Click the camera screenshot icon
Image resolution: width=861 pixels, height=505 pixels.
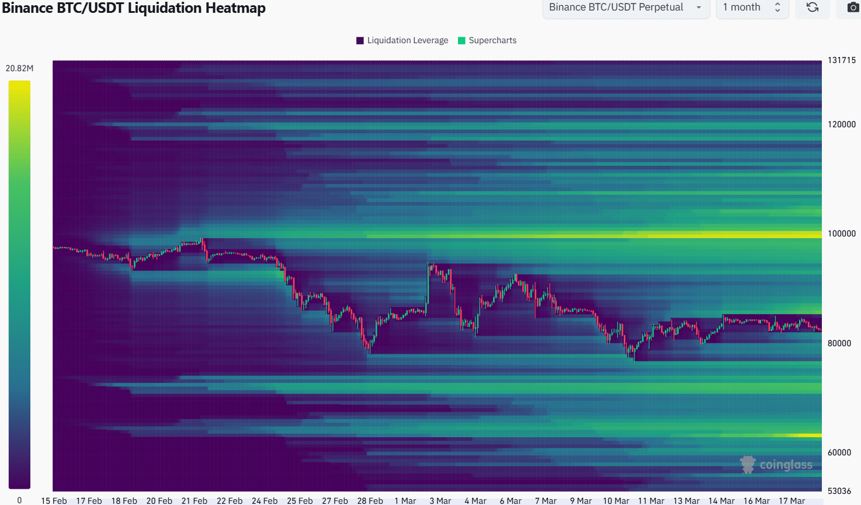click(853, 8)
